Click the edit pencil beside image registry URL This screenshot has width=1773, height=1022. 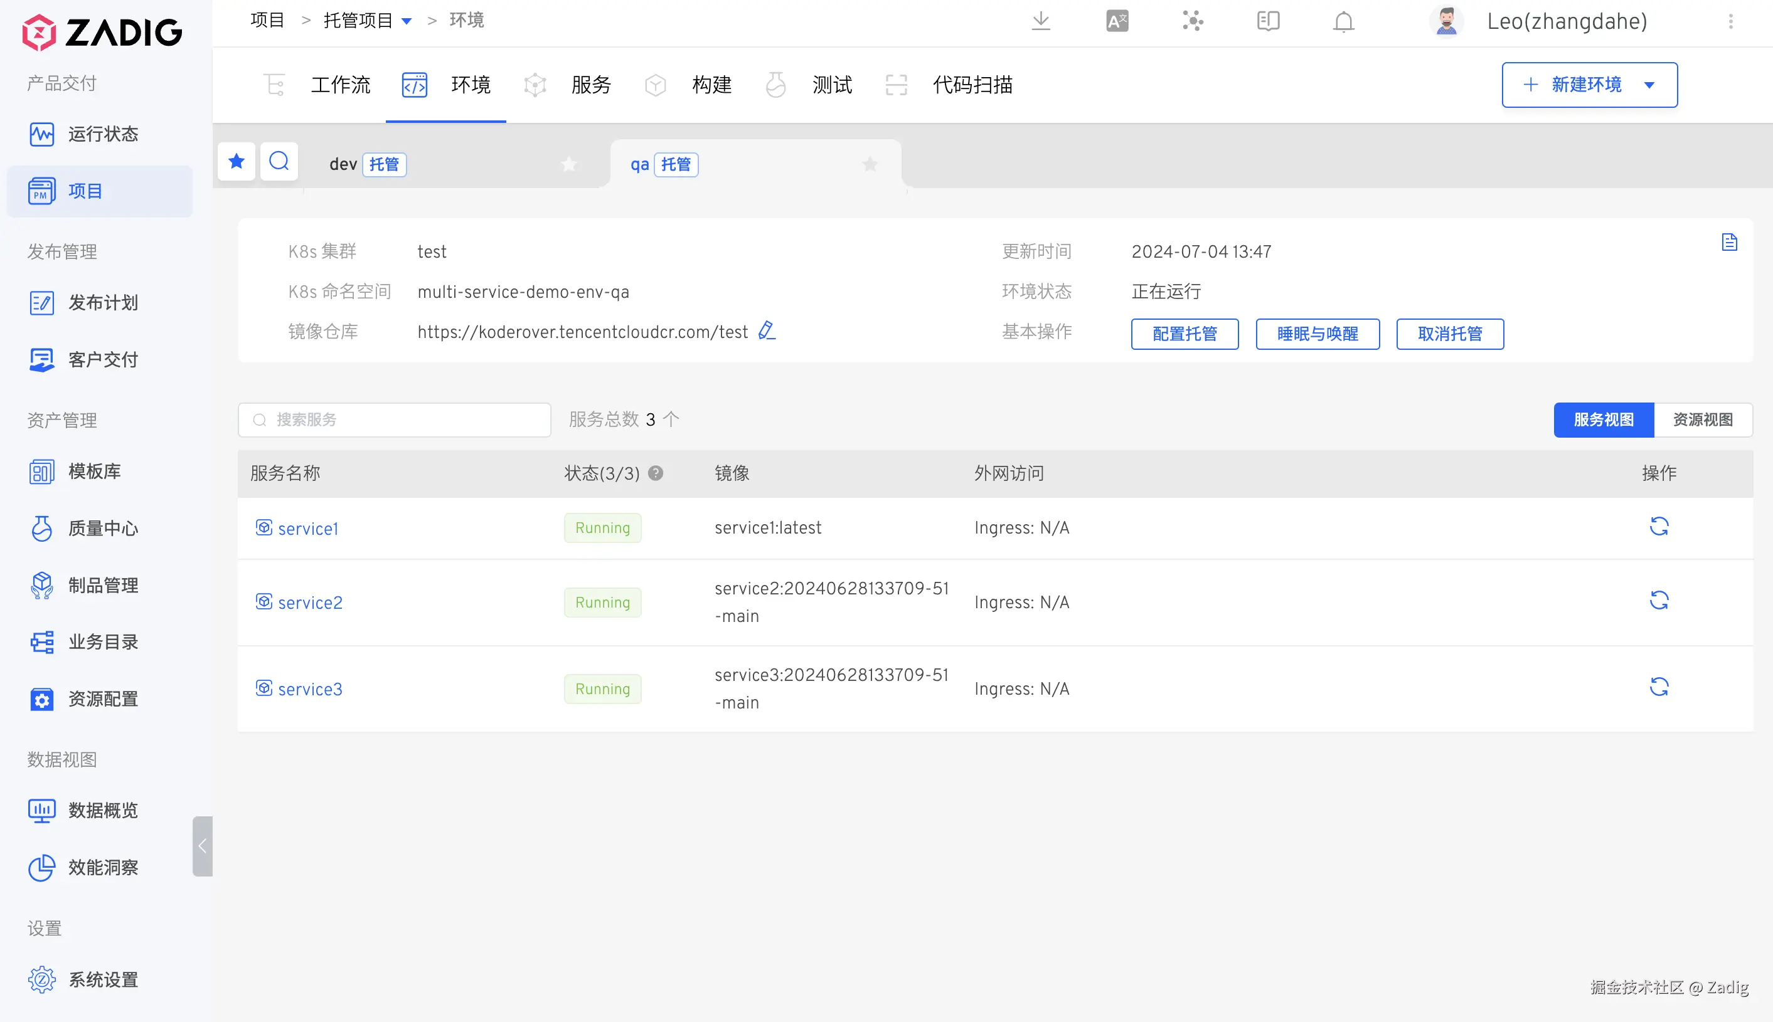pos(767,330)
